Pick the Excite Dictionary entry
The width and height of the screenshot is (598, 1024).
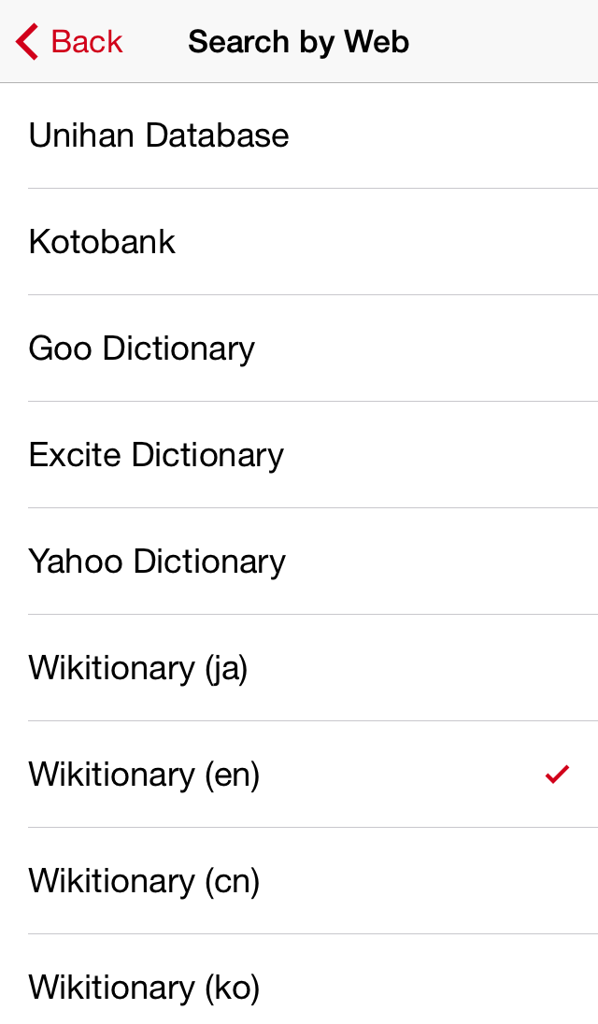[x=156, y=456]
